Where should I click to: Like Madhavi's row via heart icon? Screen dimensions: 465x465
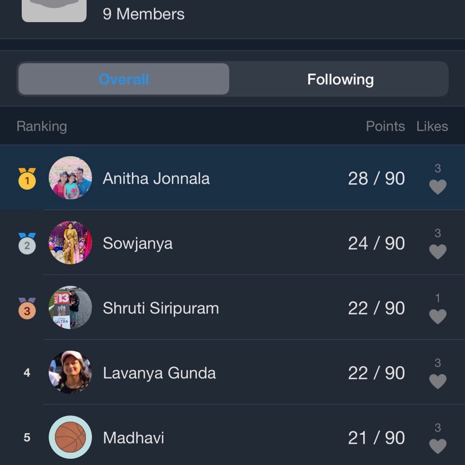pos(438,446)
